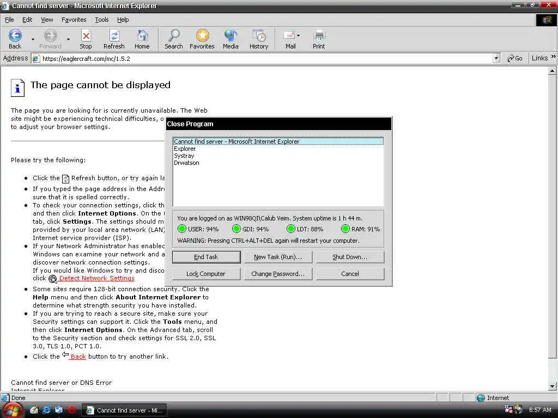Click the Mail envelope toolbar icon
Image resolution: width=558 pixels, height=418 pixels.
289,35
